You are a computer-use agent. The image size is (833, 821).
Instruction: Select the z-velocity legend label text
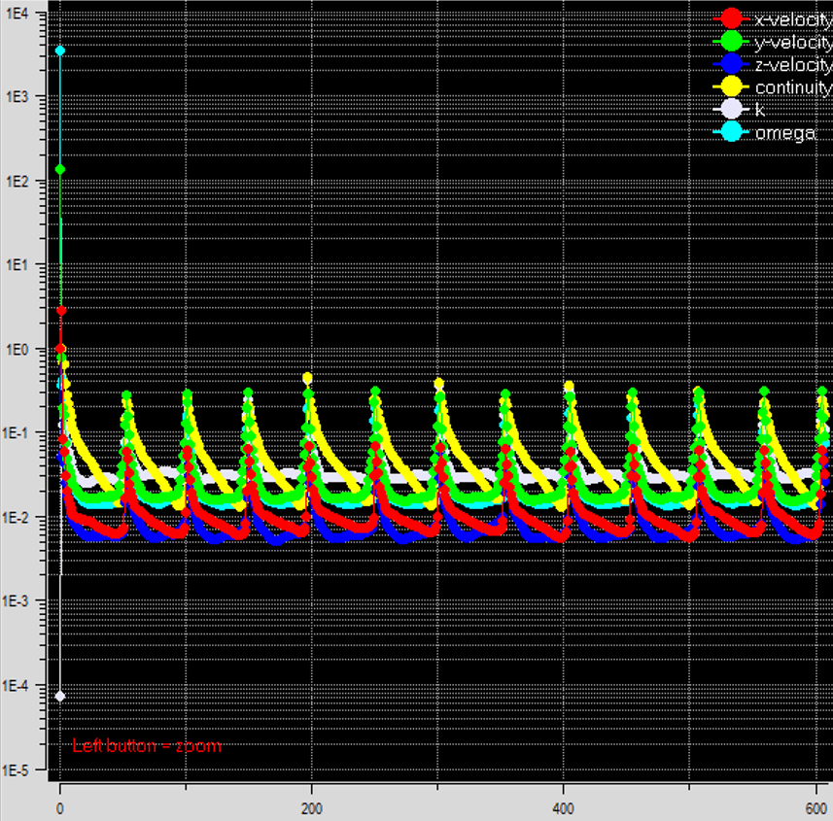792,65
